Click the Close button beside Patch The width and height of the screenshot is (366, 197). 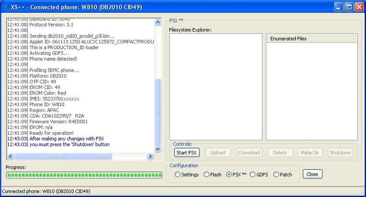point(312,174)
